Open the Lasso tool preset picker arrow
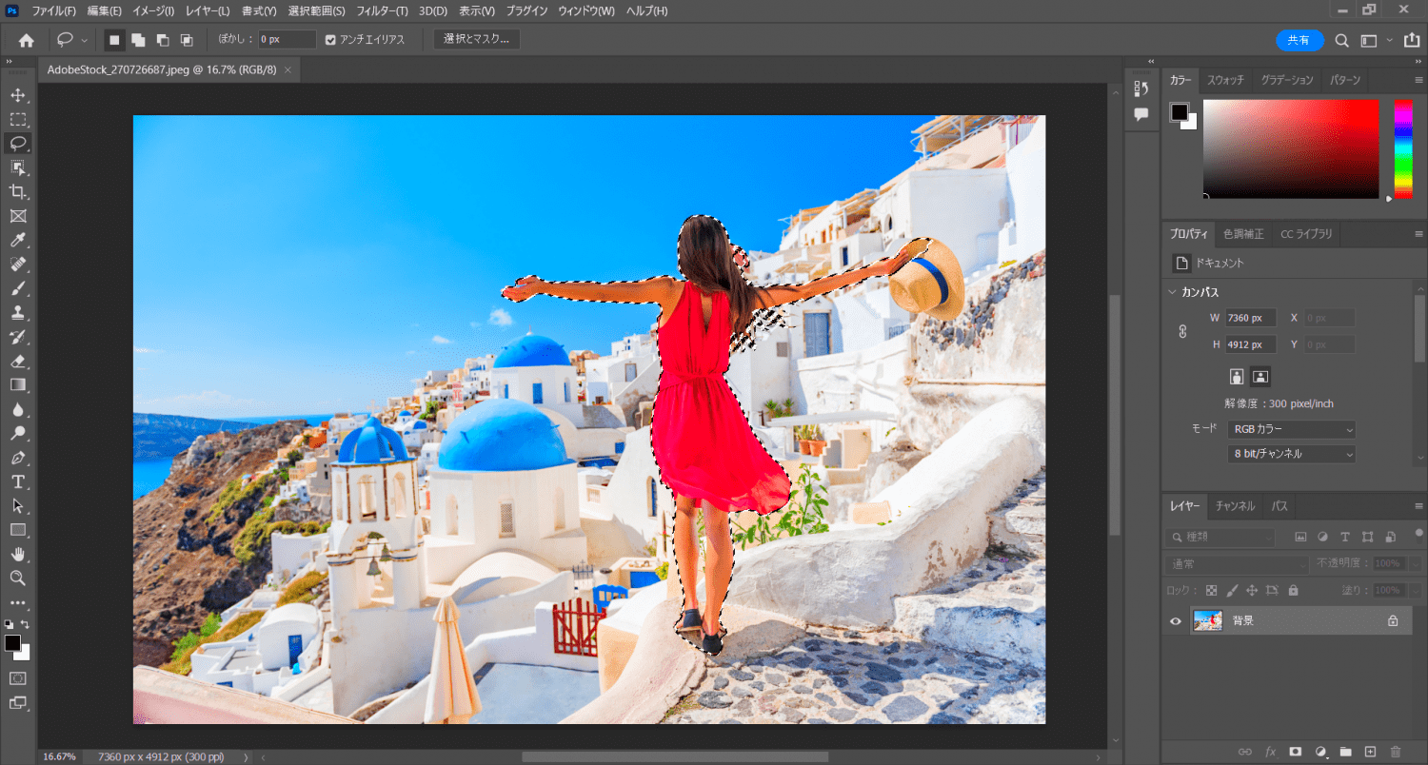This screenshot has width=1428, height=765. click(85, 40)
